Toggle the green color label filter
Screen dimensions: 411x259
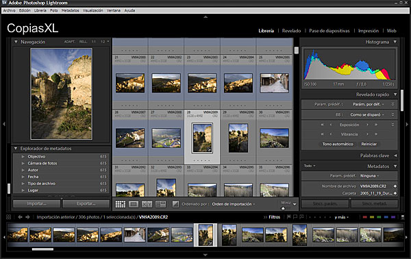[379, 217]
